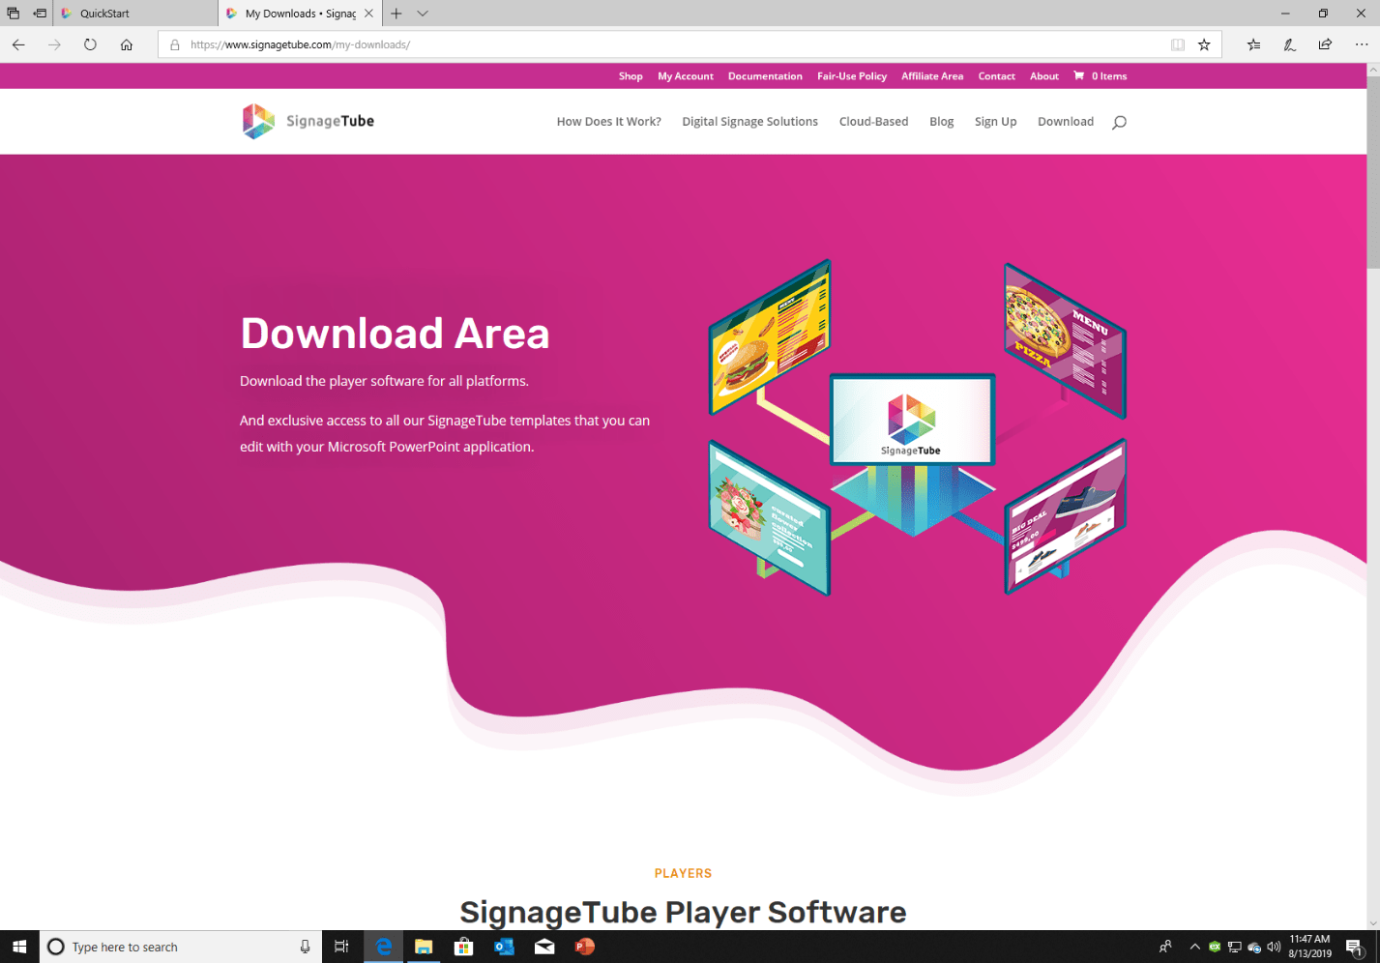Viewport: 1380px width, 963px height.
Task: Open How Does It Work? menu
Action: pyautogui.click(x=609, y=122)
